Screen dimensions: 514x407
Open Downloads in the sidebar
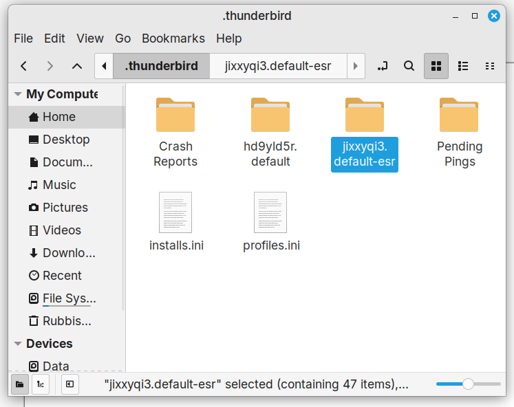click(67, 253)
